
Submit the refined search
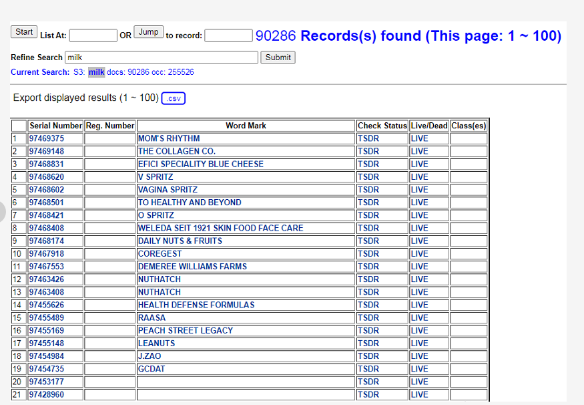pos(278,57)
